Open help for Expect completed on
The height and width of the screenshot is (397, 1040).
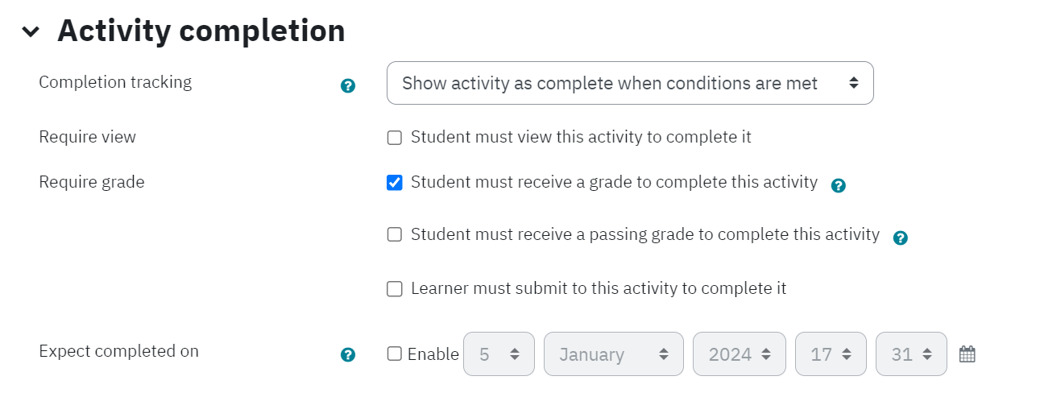coord(348,355)
